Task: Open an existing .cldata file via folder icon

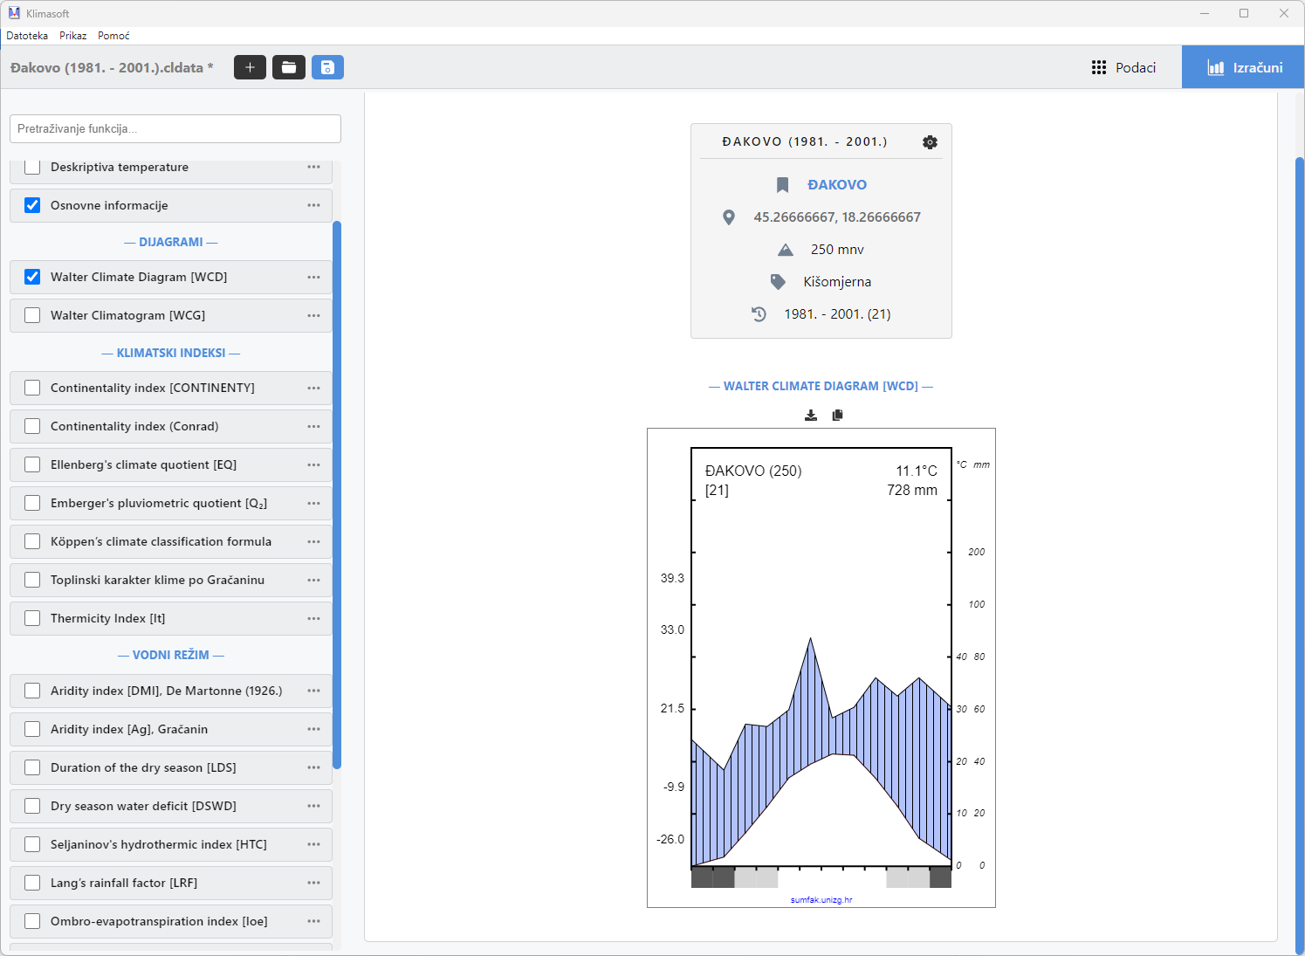Action: 289,67
